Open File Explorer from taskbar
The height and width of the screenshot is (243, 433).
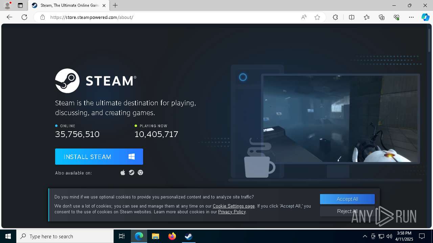coord(156,236)
